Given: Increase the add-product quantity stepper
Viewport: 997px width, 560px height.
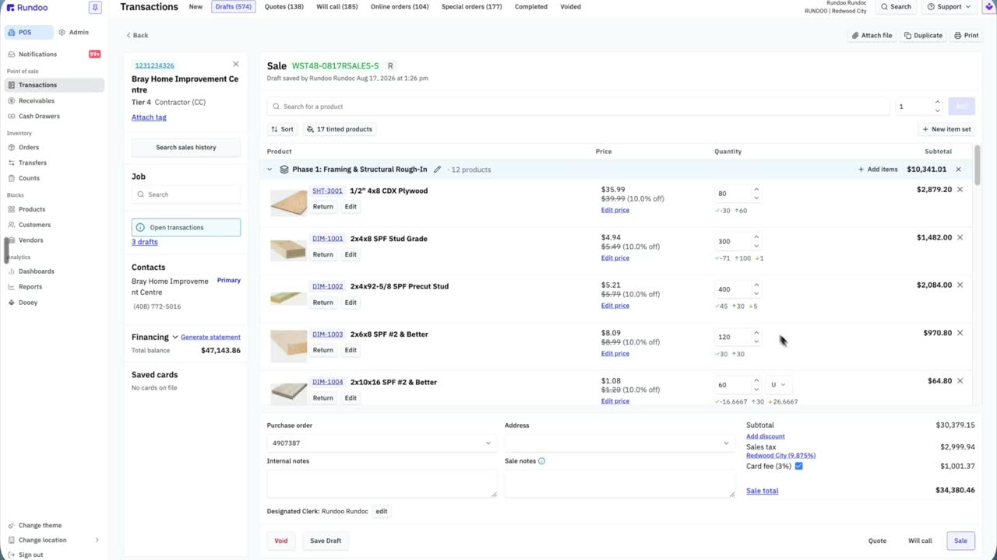Looking at the screenshot, I should point(937,102).
